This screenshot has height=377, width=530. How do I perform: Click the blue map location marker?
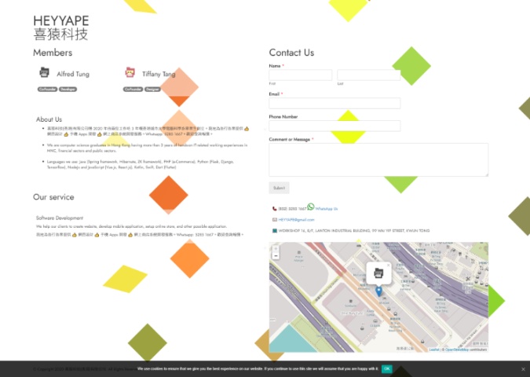[378, 291]
